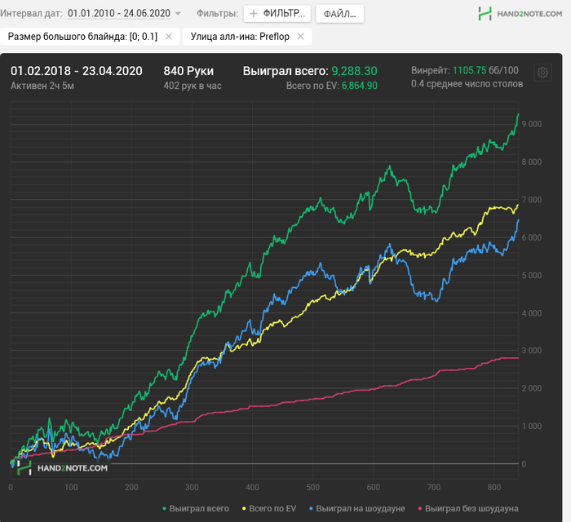Toggle the blue 'Выиграл на шоудауне' legend series
571x522 pixels.
pyautogui.click(x=357, y=508)
